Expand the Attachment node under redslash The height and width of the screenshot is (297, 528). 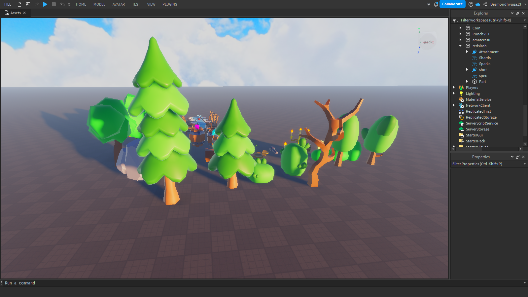coord(467,52)
